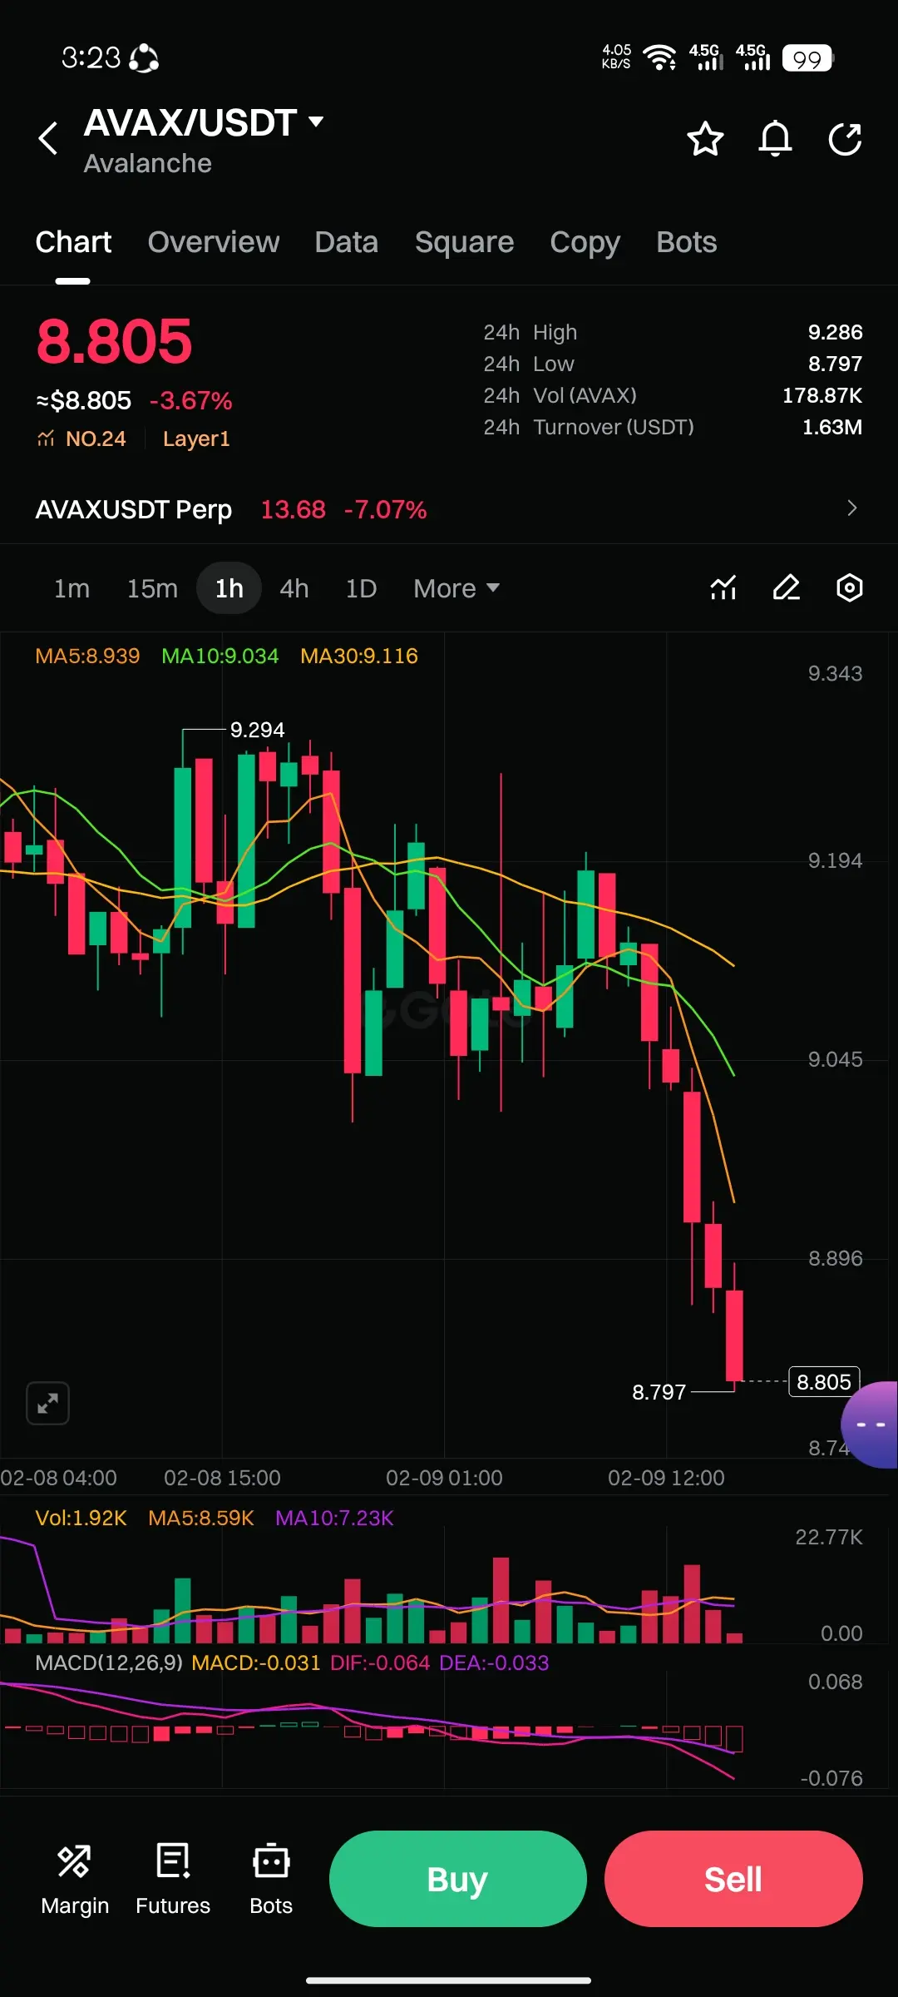Tap the 24h Low value 8.797
This screenshot has height=1997, width=898.
coord(836,364)
